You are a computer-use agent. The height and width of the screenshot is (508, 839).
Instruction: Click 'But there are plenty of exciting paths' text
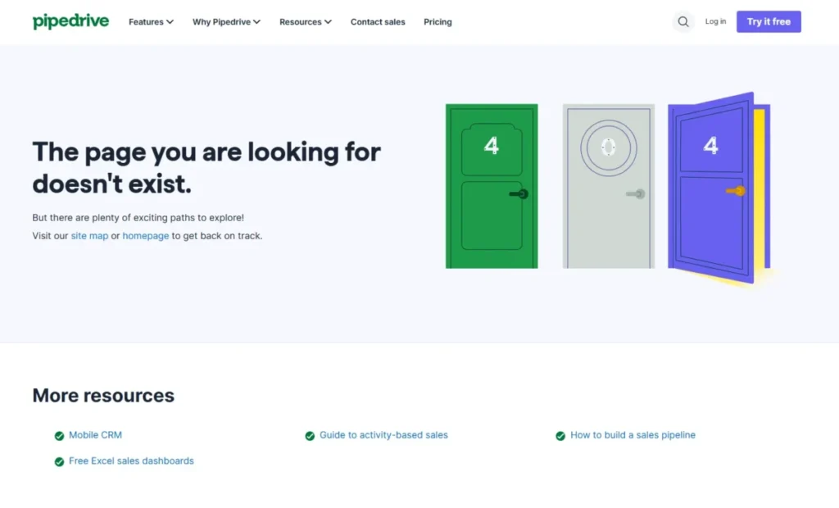(138, 218)
